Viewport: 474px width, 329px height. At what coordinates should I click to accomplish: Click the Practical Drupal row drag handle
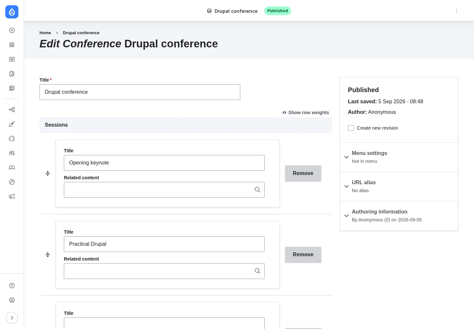coord(48,255)
